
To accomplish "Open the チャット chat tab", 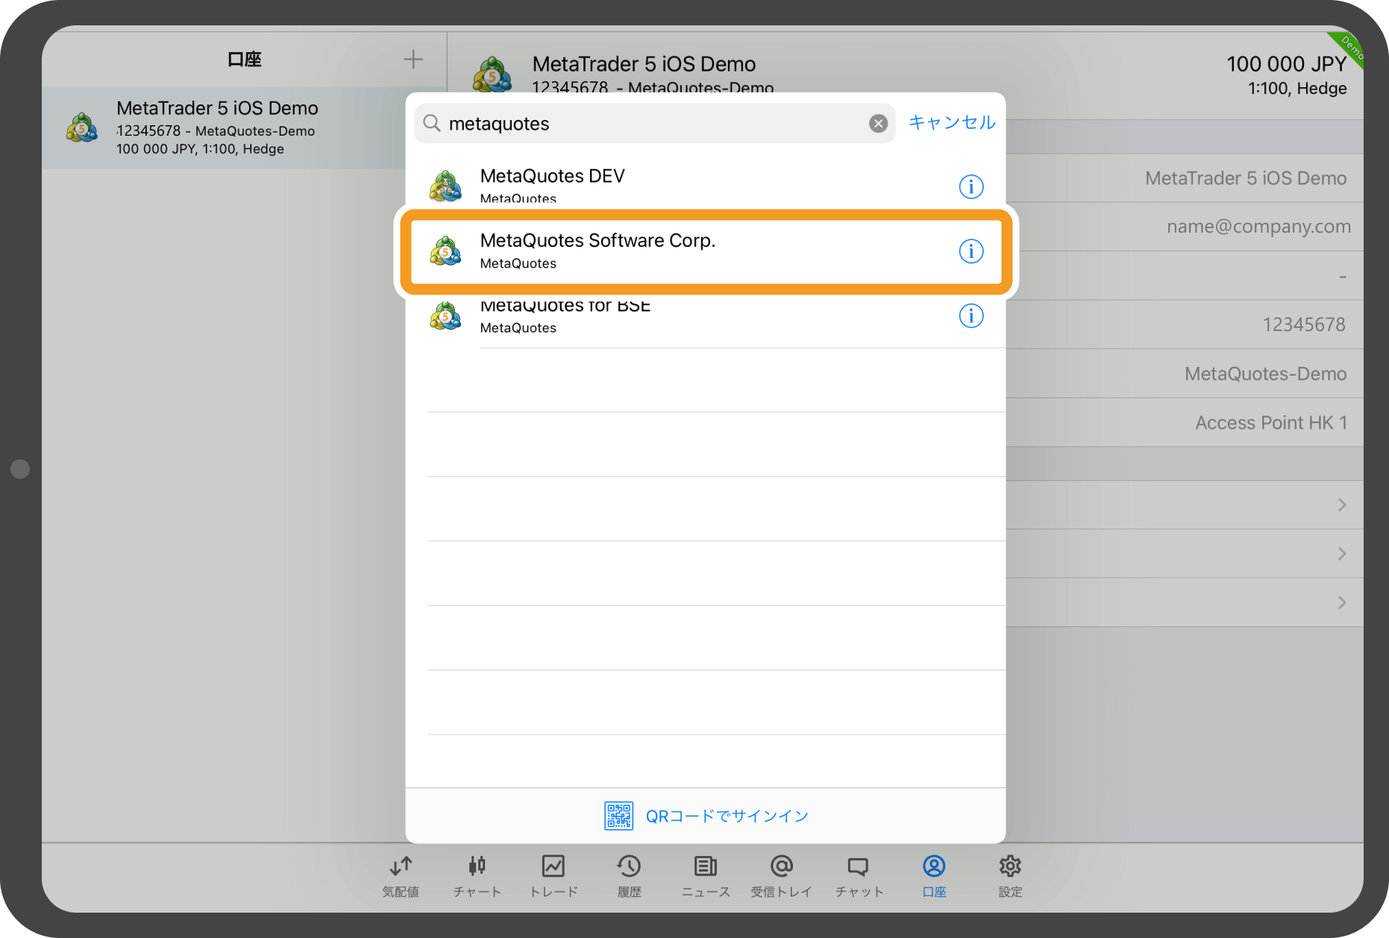I will [858, 875].
